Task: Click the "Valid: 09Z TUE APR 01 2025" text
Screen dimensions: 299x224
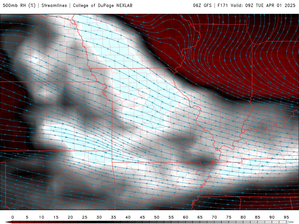Action: [263, 5]
